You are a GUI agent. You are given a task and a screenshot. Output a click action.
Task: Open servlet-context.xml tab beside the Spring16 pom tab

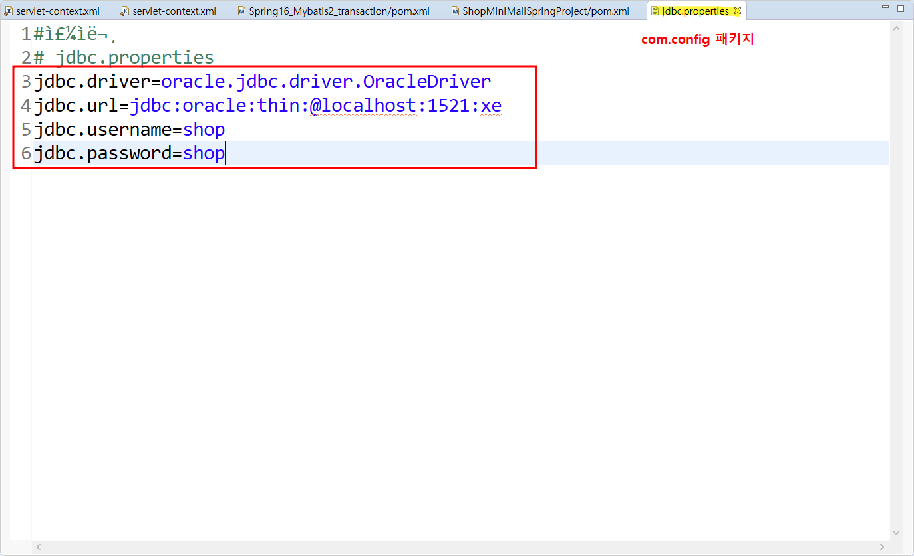[169, 11]
